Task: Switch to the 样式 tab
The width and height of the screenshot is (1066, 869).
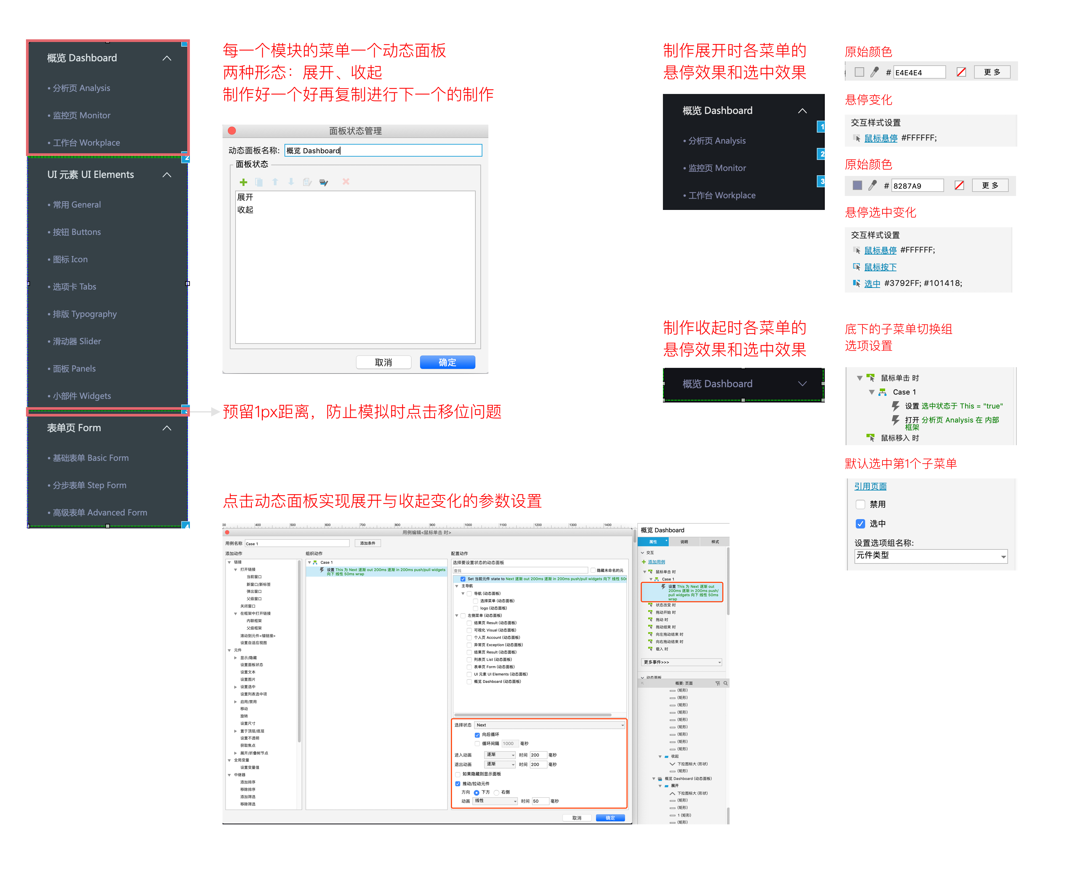Action: (x=715, y=542)
